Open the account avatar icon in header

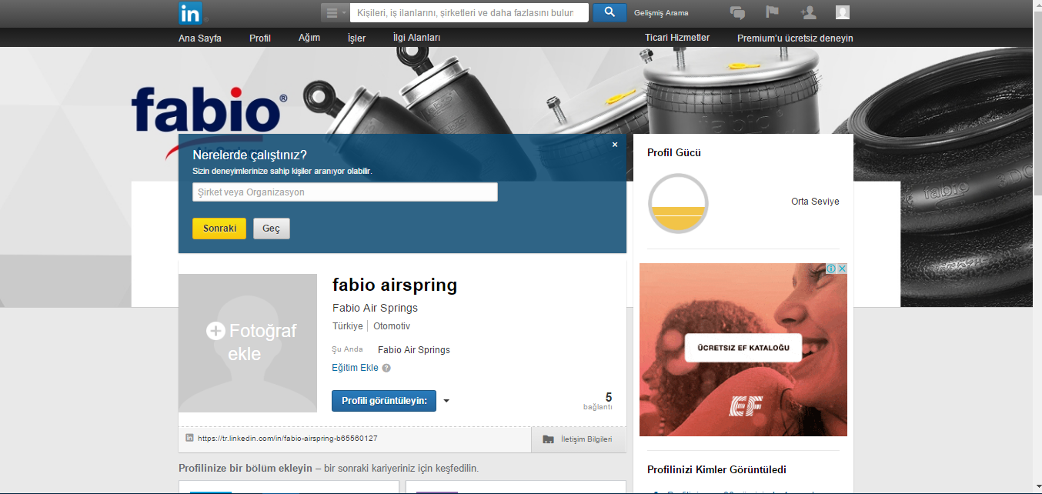[843, 12]
